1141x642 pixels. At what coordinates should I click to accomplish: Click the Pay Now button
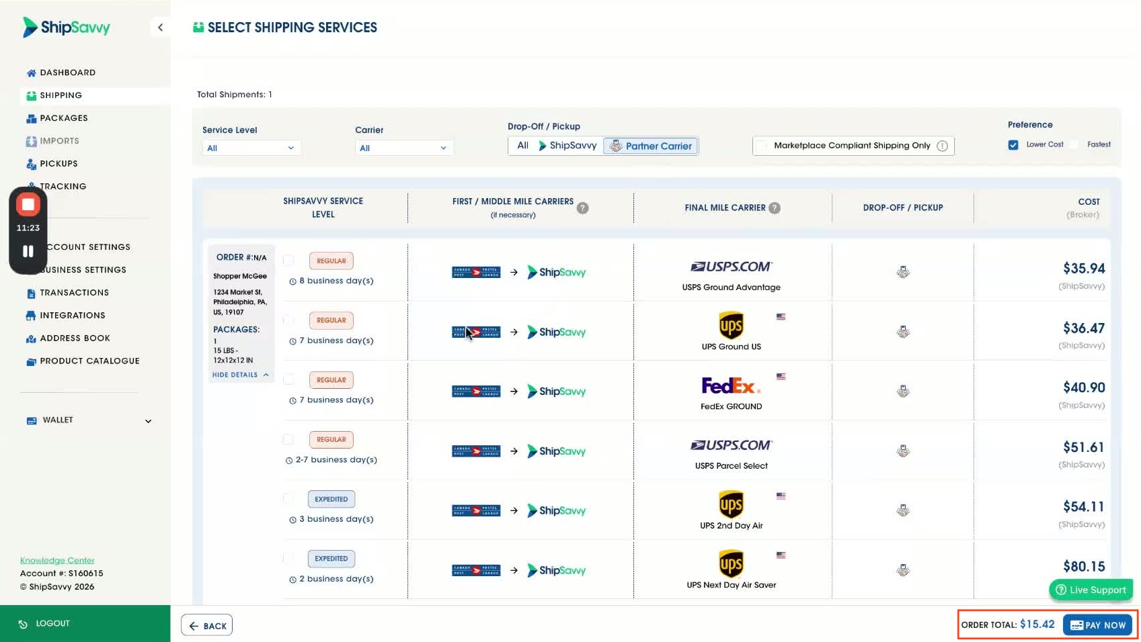[1097, 625]
